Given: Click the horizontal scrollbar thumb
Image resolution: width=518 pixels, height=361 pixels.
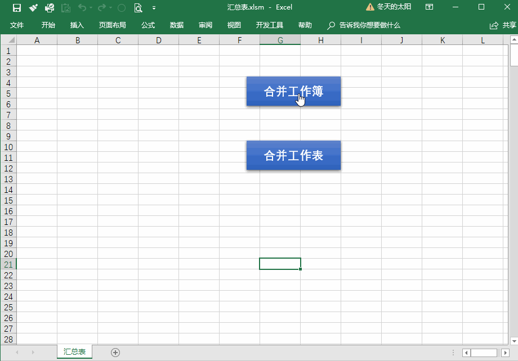Looking at the screenshot, I should (484, 353).
